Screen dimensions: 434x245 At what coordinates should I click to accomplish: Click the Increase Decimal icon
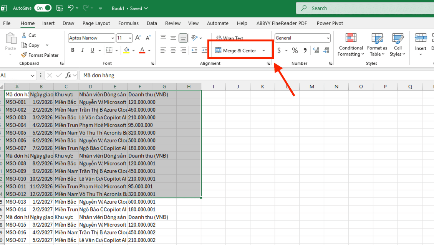(316, 50)
